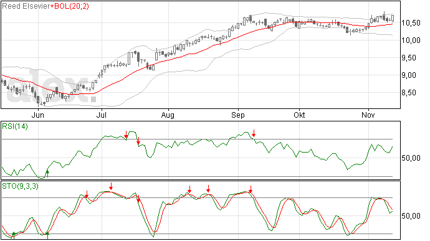Click the Aug month label
Viewport: 430px width, 241px height.
168,115
